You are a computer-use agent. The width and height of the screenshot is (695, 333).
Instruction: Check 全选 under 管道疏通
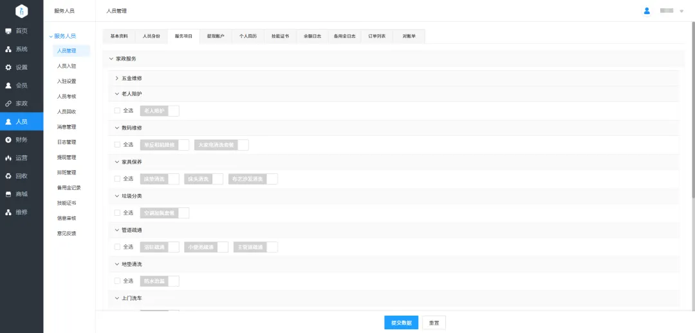tap(117, 247)
